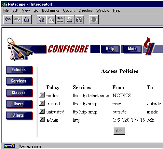Open the File menu

[6, 10]
